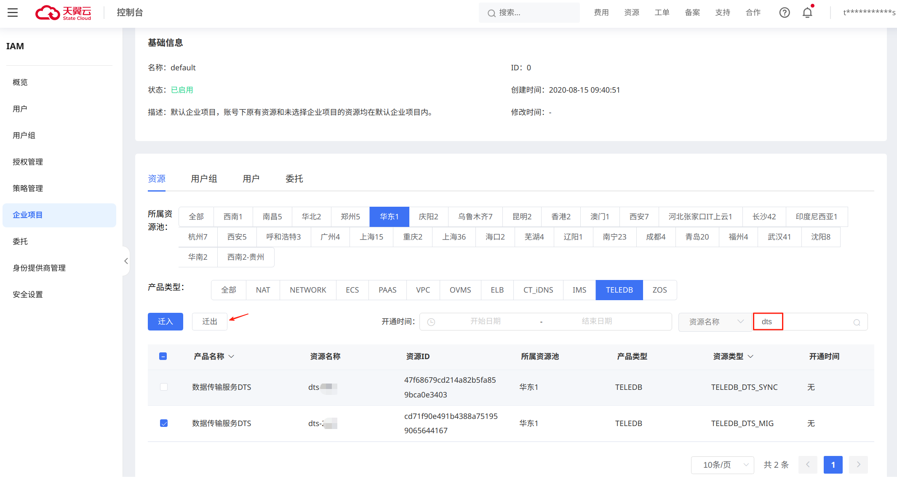Click the search magnifier in resource filter
This screenshot has width=897, height=477.
[857, 322]
